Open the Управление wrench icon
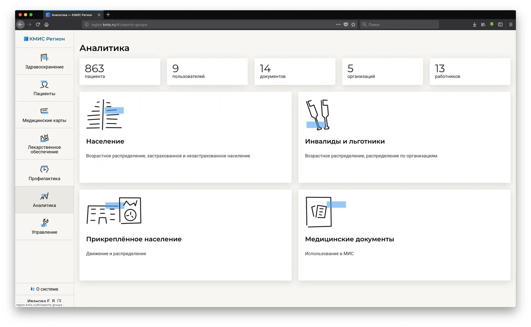 tap(44, 223)
